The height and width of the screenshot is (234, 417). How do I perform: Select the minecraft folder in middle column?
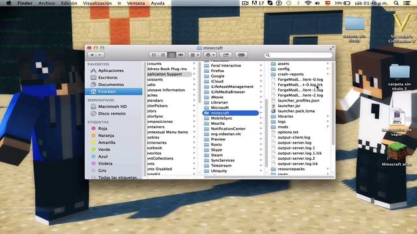[231, 113]
